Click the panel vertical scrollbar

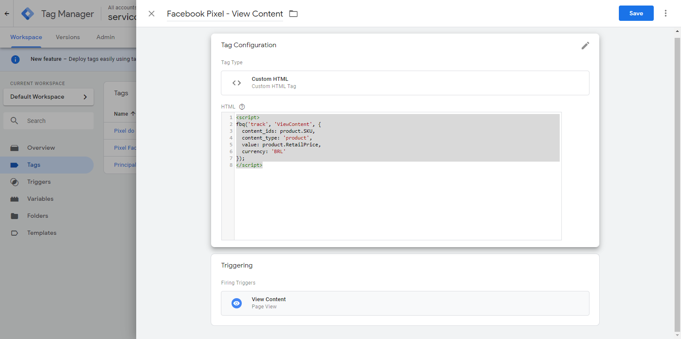[677, 185]
